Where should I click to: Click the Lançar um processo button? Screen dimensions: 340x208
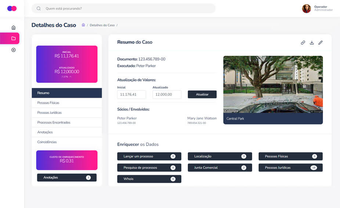point(149,156)
